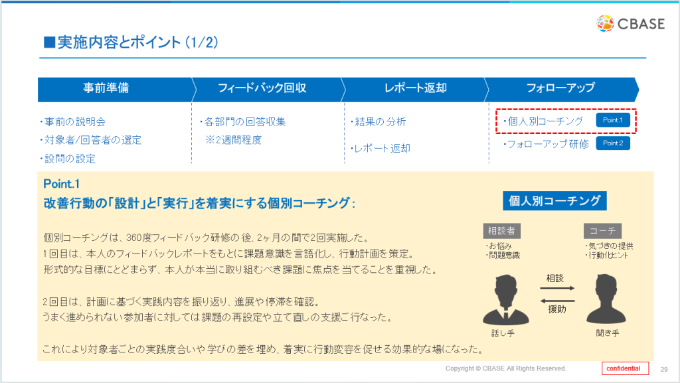The image size is (680, 383).
Task: Click the gray 相談者 label
Action: point(501,231)
